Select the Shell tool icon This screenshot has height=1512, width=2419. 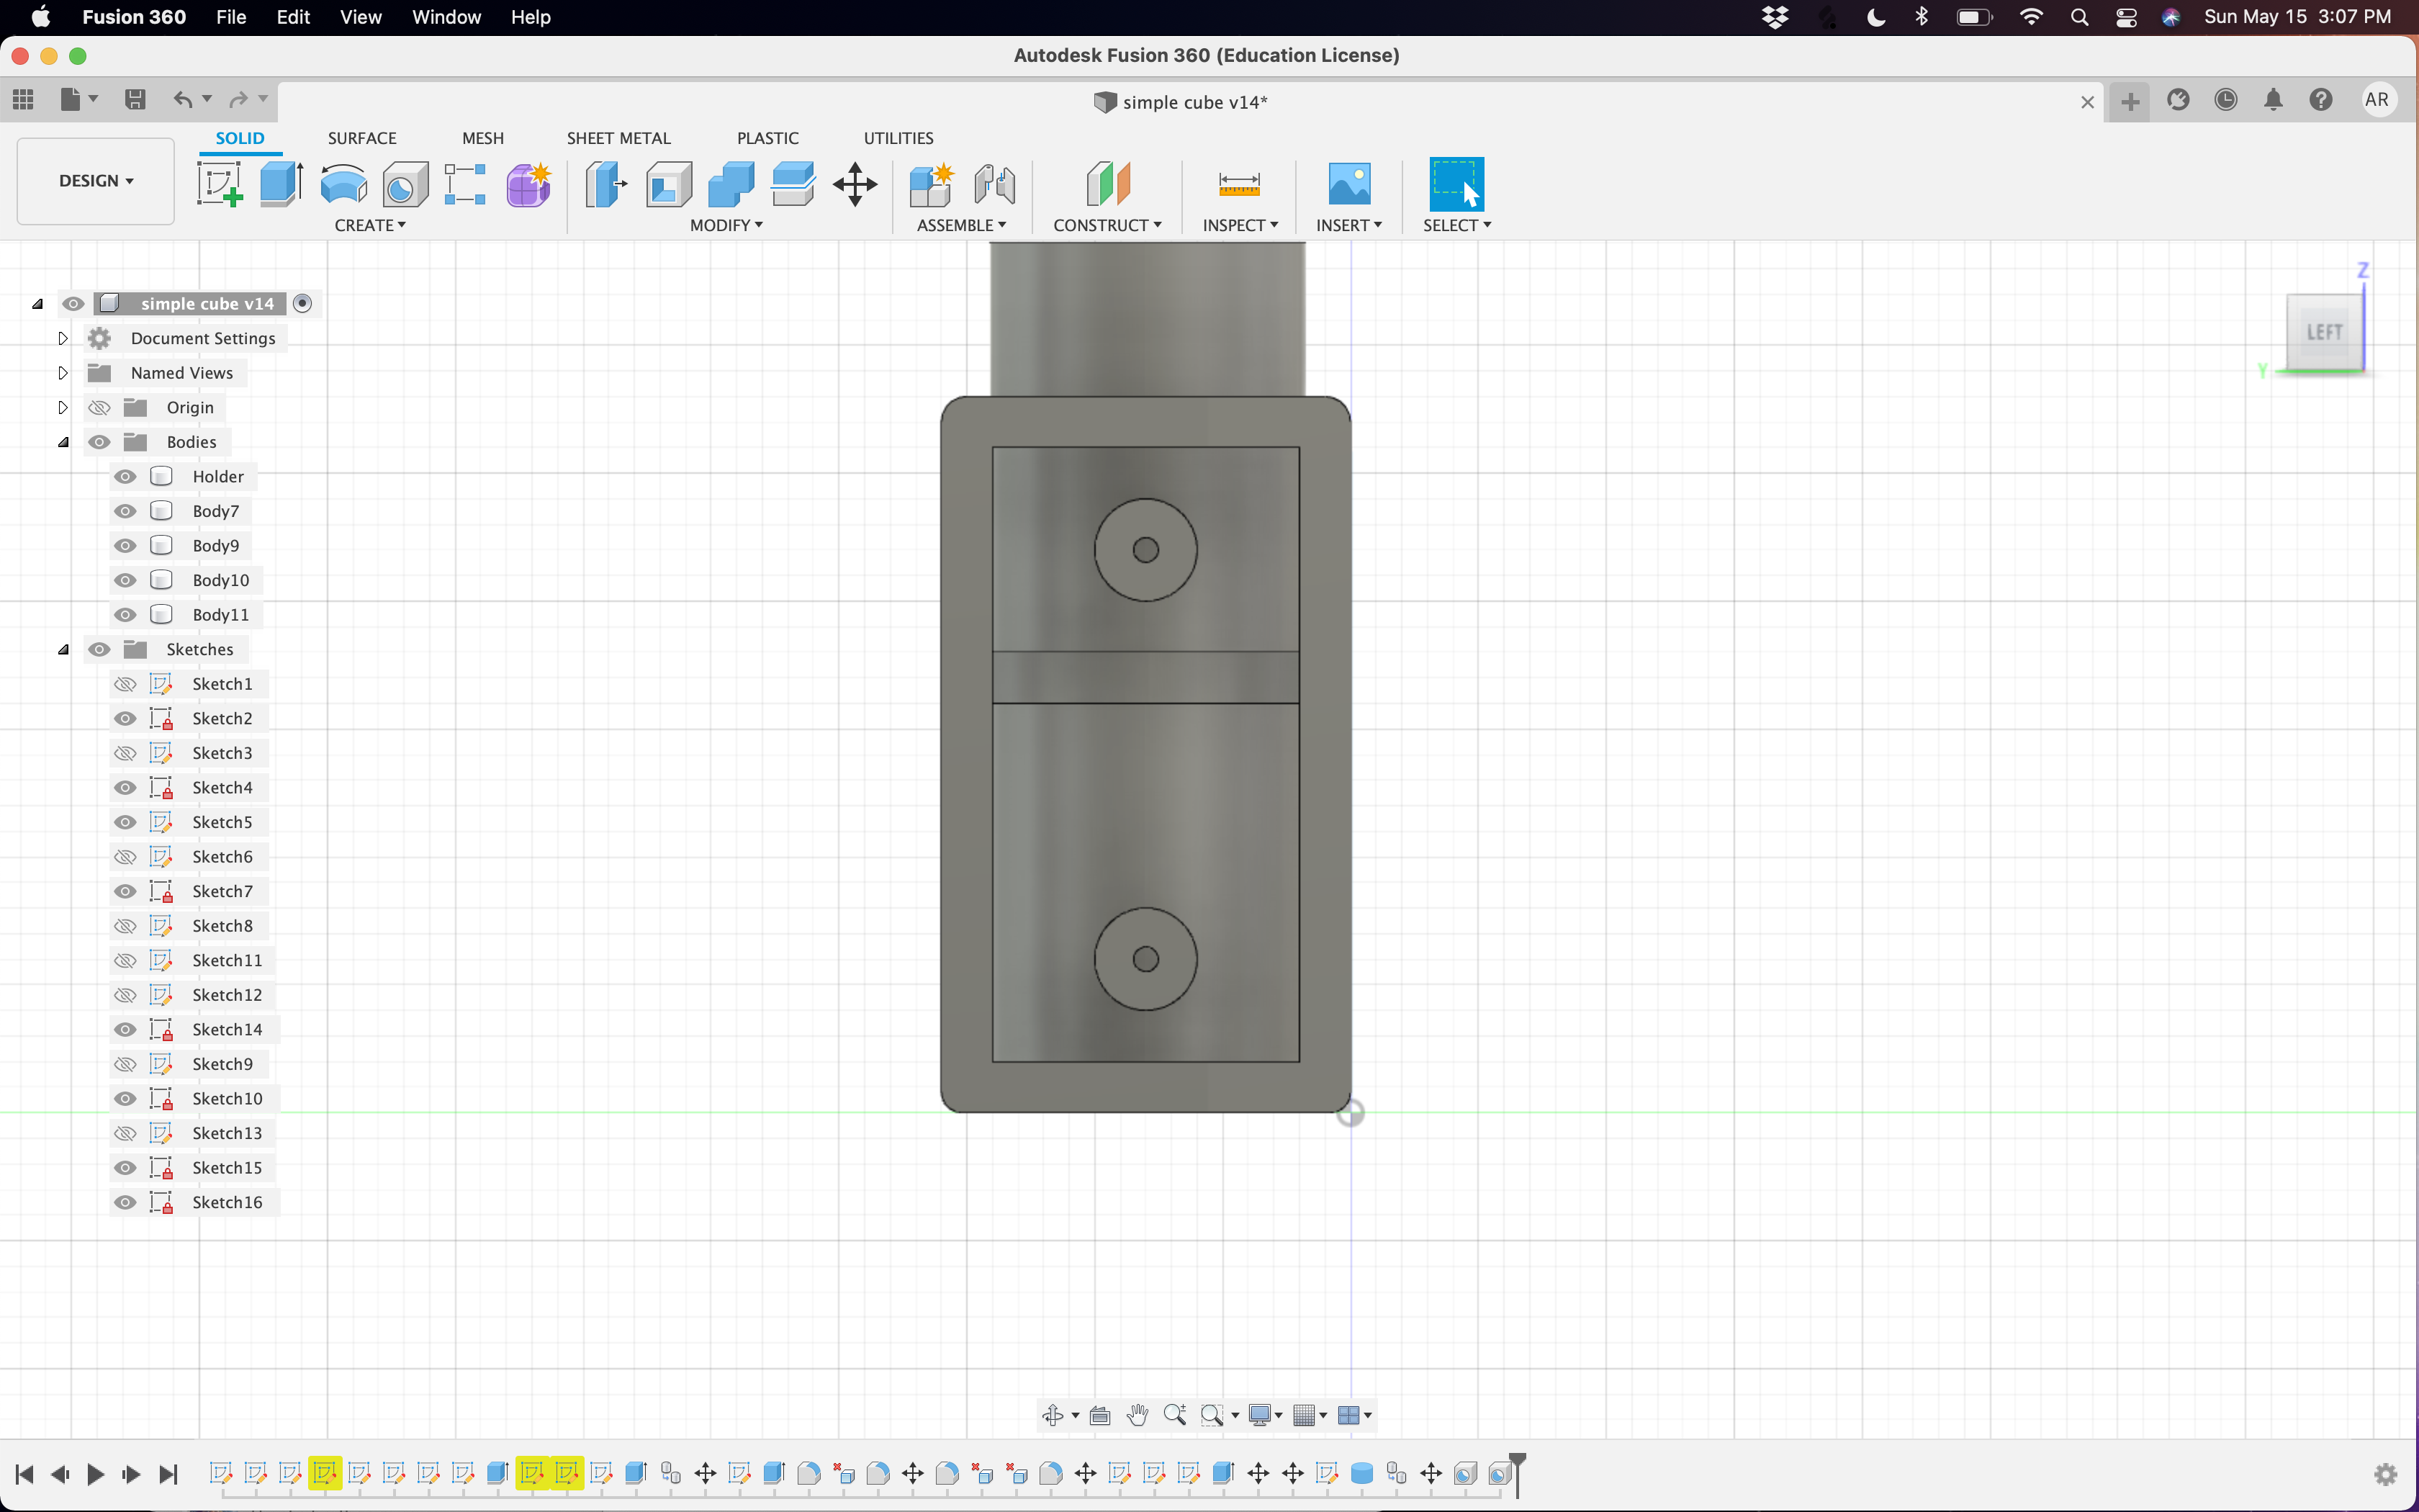669,185
